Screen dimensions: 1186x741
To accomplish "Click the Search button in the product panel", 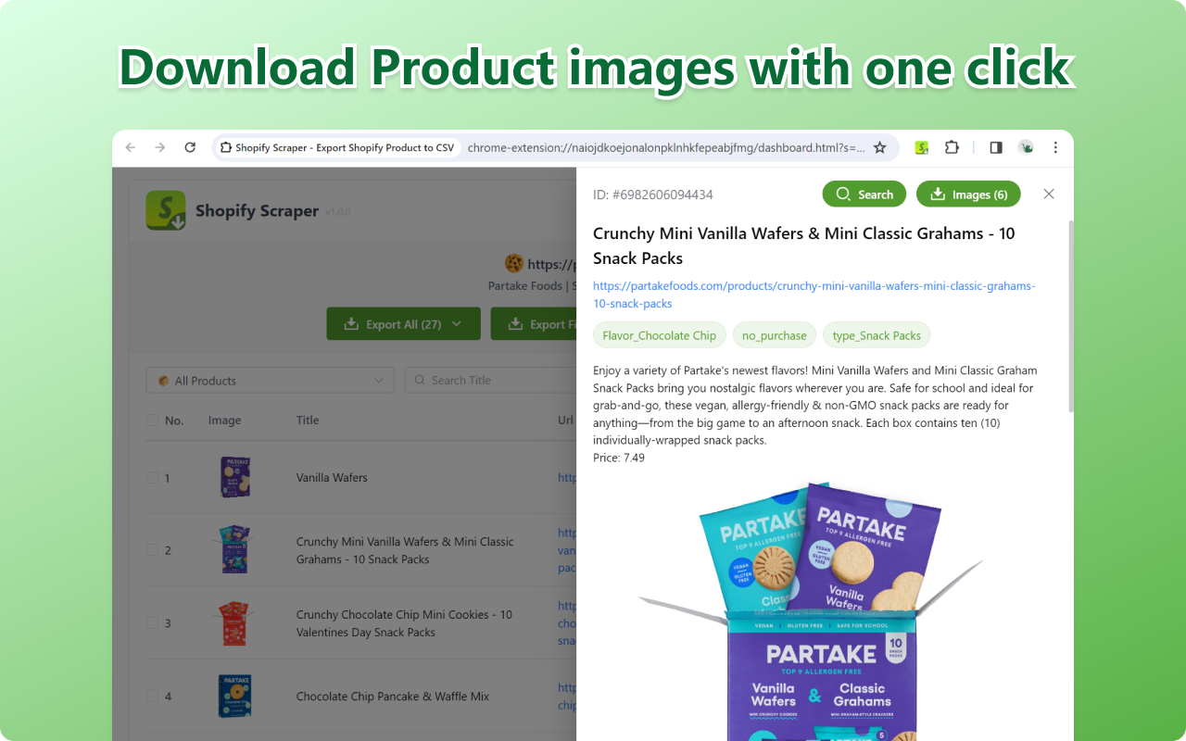I will tap(864, 194).
